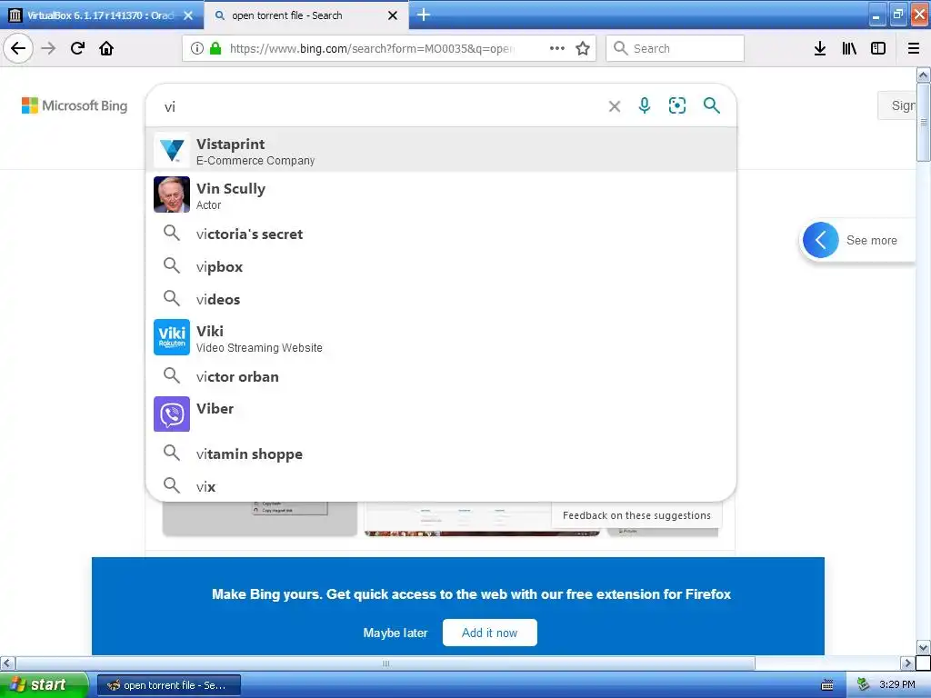Image resolution: width=931 pixels, height=698 pixels.
Task: Click the vertical scrollbar thumb
Action: click(924, 122)
